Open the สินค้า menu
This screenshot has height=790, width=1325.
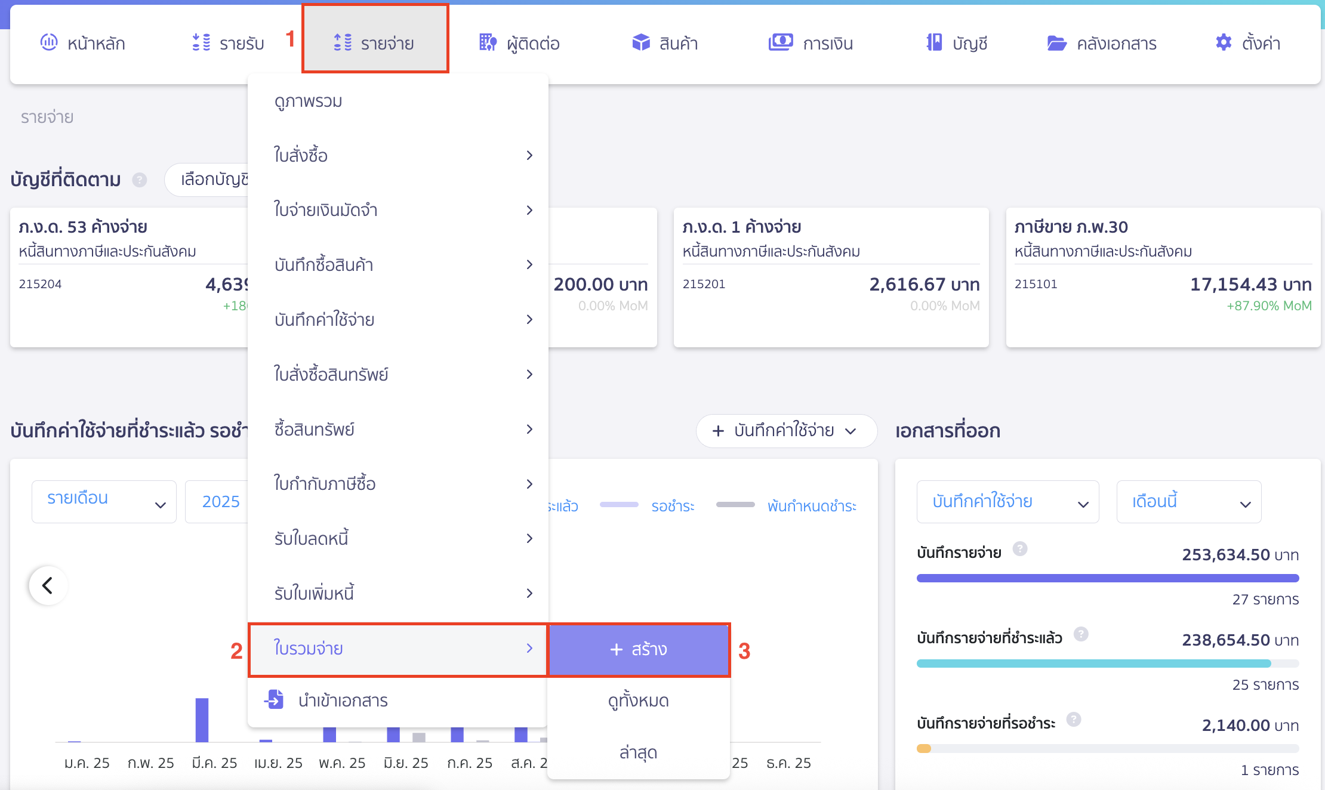click(665, 43)
